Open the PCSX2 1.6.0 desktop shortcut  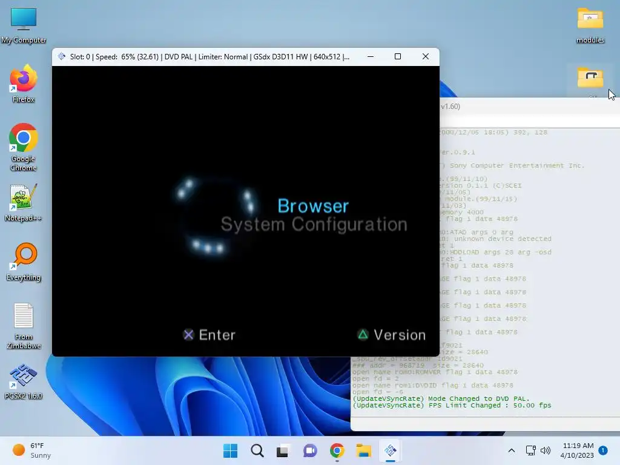point(24,381)
